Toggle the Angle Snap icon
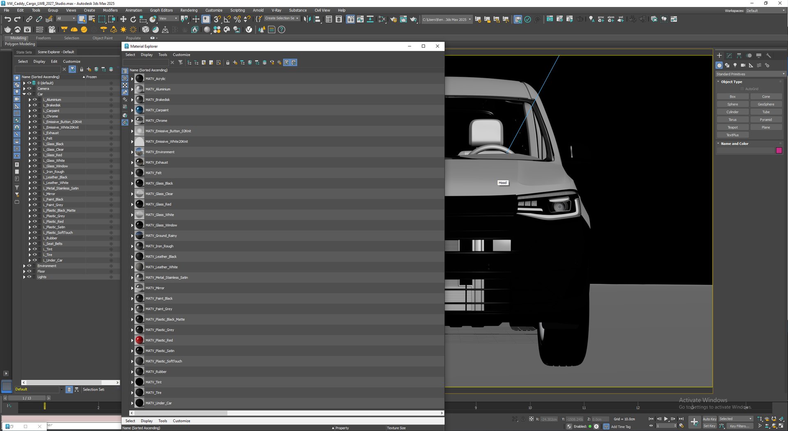The width and height of the screenshot is (788, 431). [x=227, y=19]
